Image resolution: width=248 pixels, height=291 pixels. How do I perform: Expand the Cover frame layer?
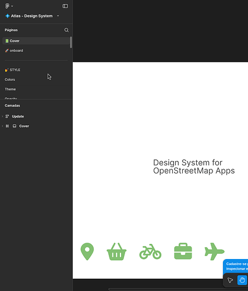pos(2,126)
